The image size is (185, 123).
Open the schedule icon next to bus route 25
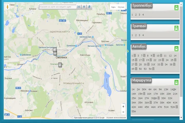point(175,60)
